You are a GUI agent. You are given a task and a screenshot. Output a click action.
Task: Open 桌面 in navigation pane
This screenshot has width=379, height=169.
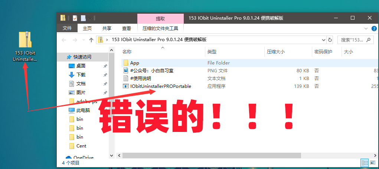tap(81, 66)
